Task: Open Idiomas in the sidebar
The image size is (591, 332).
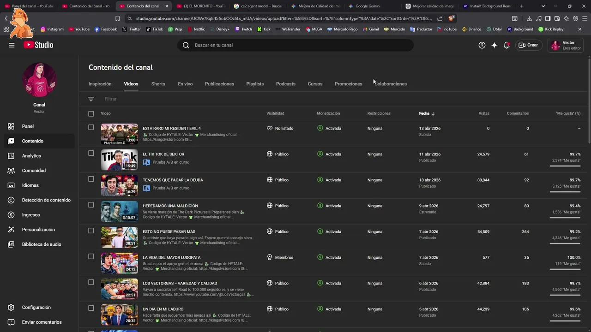Action: click(39, 185)
